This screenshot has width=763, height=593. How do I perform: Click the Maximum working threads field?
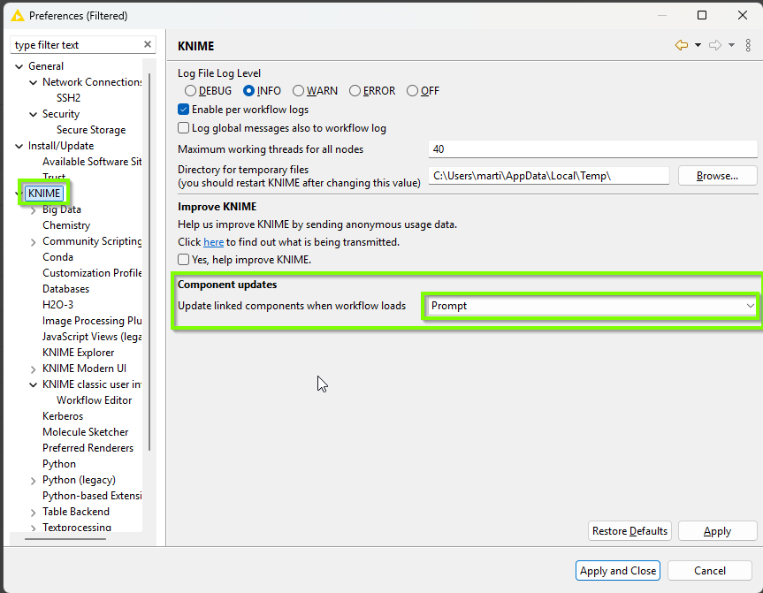point(592,149)
